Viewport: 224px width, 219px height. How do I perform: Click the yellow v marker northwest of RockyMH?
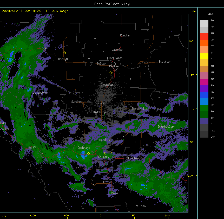[x=45, y=48]
